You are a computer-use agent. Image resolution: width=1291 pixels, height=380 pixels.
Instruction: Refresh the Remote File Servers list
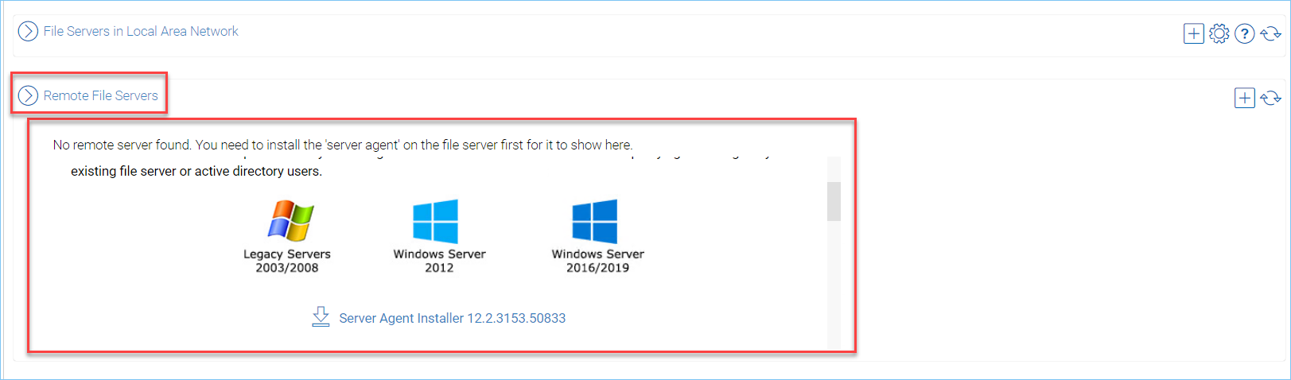coord(1270,98)
